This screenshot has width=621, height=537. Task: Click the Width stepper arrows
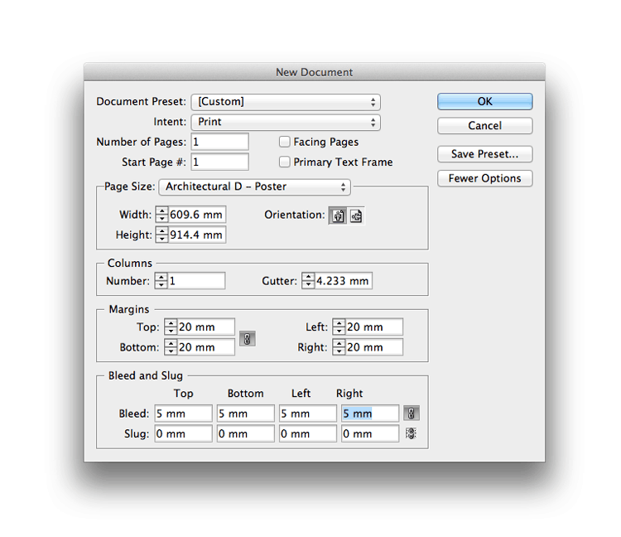[161, 215]
